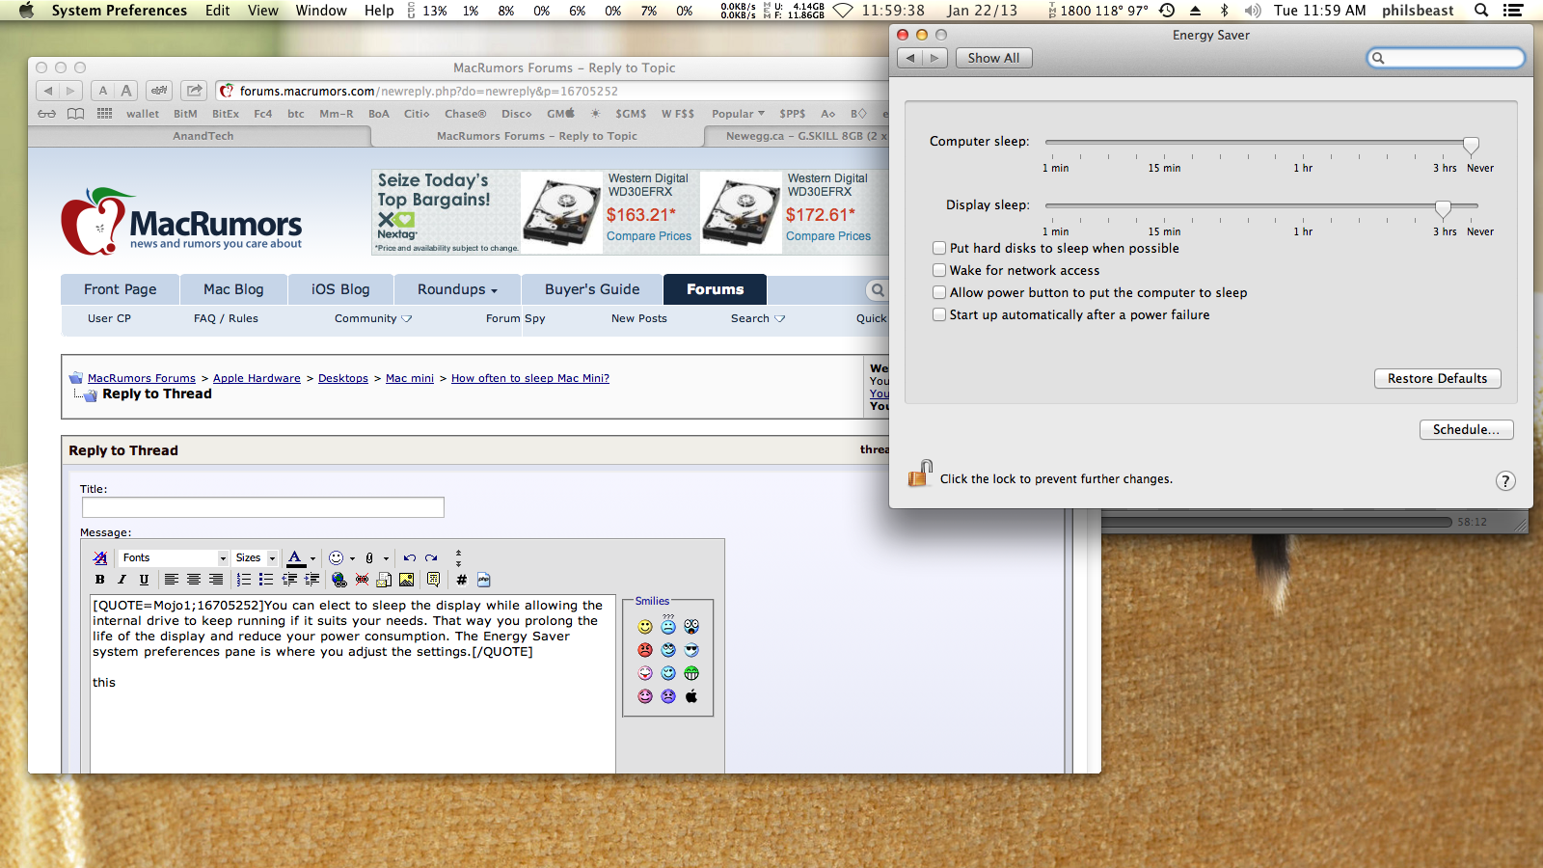Viewport: 1543px width, 868px height.
Task: Redo the last edit in message editor
Action: pyautogui.click(x=431, y=558)
